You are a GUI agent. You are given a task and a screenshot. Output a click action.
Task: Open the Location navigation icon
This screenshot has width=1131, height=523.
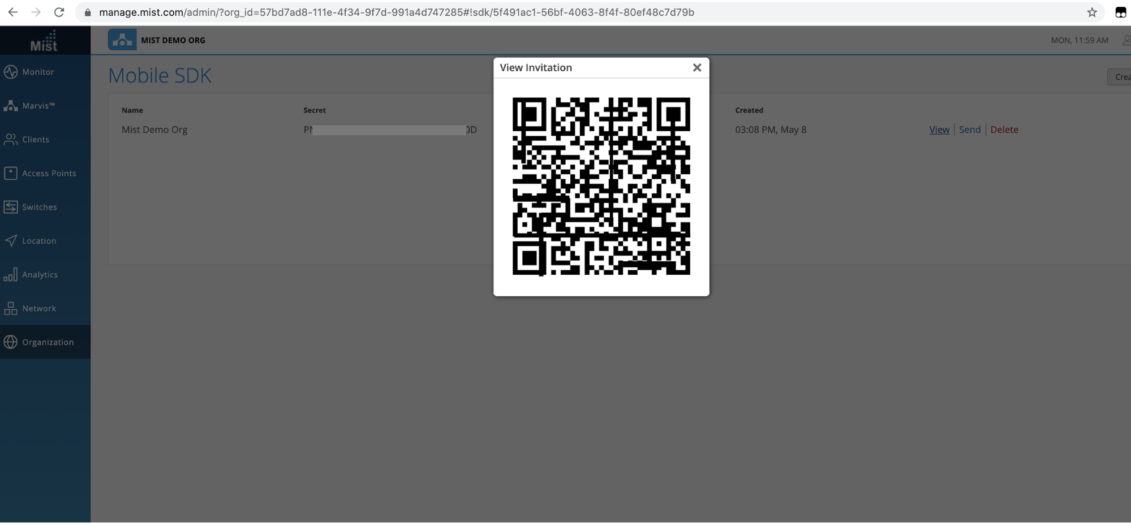pyautogui.click(x=11, y=241)
